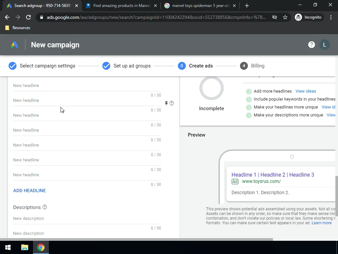The image size is (338, 254).
Task: Click the tracking protection eye icon in address bar
Action: (x=274, y=17)
